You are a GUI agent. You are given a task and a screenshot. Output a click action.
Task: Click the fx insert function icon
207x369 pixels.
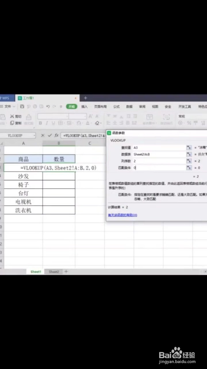click(57, 135)
